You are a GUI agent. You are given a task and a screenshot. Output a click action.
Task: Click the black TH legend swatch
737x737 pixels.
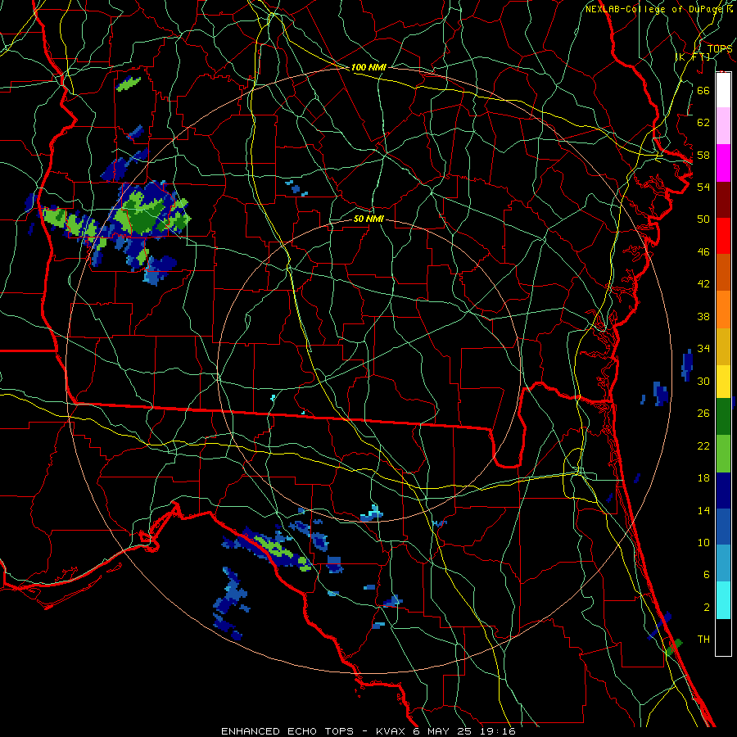723,637
